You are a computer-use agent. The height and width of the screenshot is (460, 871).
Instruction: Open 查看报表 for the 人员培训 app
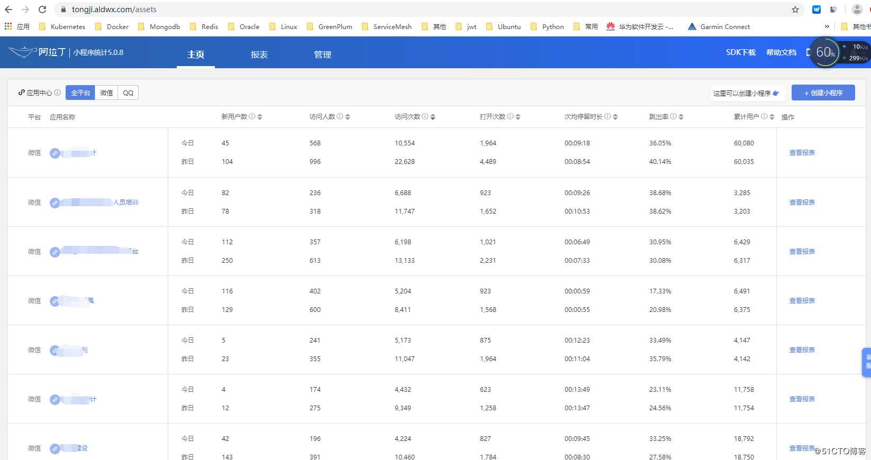(x=802, y=203)
